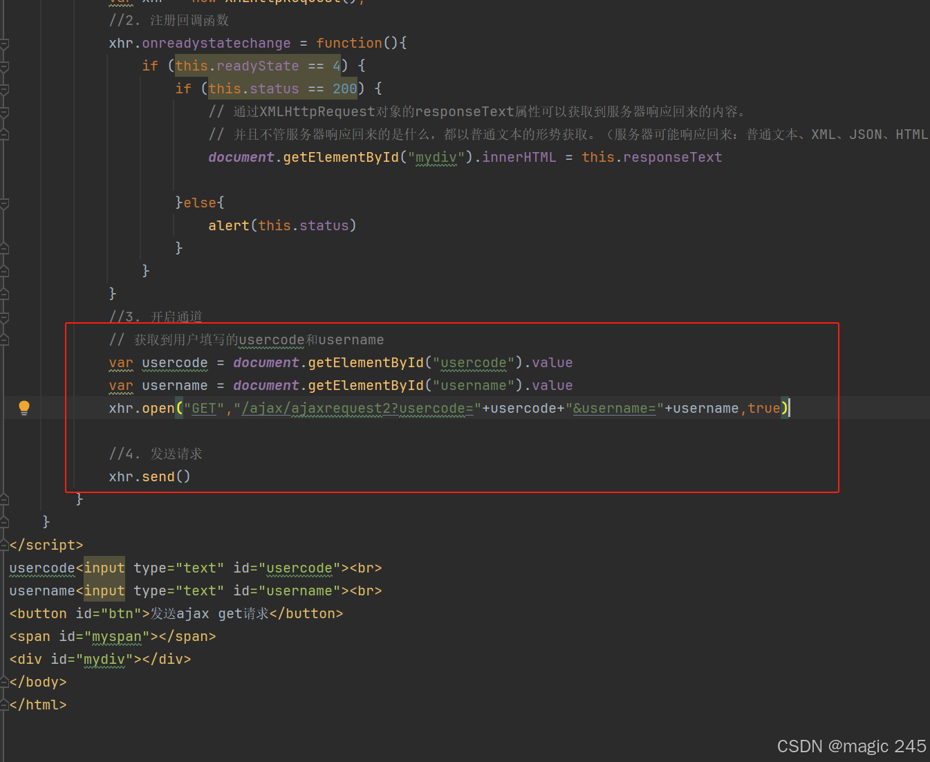Click the yellow lightbulb quick-fix icon
The height and width of the screenshot is (762, 930).
click(x=24, y=407)
